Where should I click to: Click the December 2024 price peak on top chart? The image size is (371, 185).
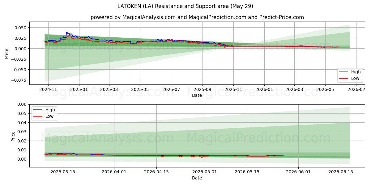pyautogui.click(x=67, y=32)
